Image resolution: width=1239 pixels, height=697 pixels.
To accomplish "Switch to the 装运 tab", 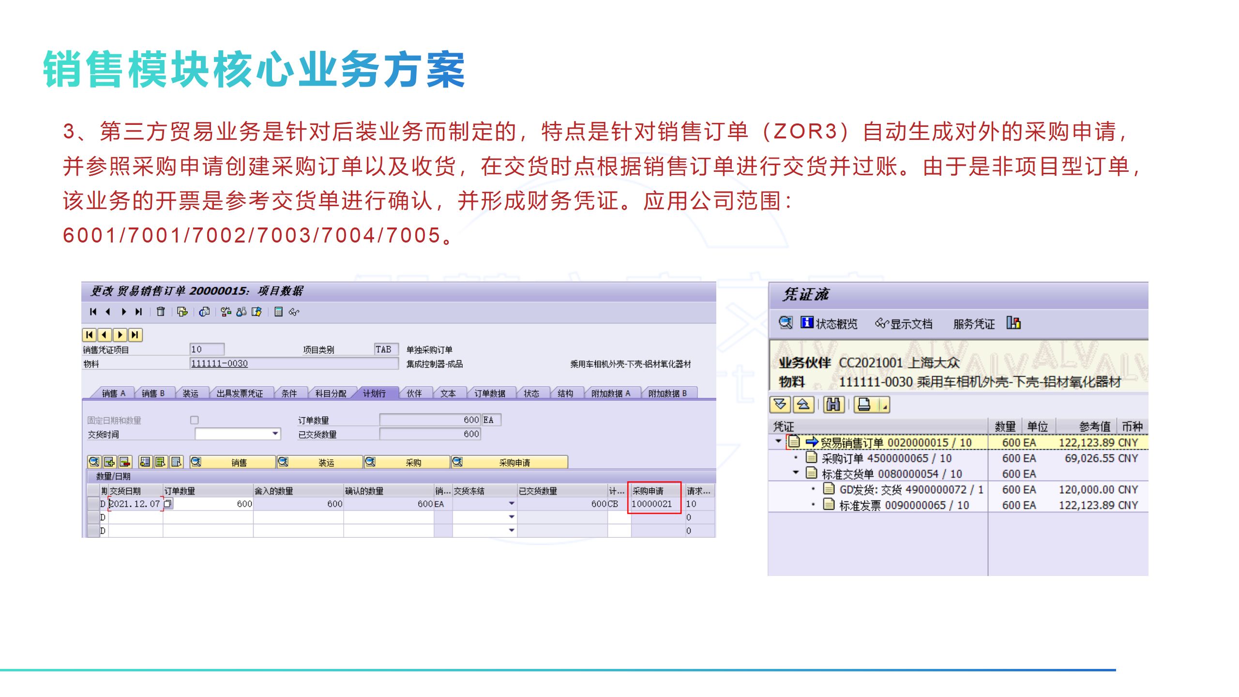I will 190,394.
